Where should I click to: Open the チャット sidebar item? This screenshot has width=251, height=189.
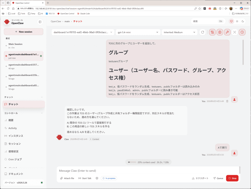tap(24, 104)
